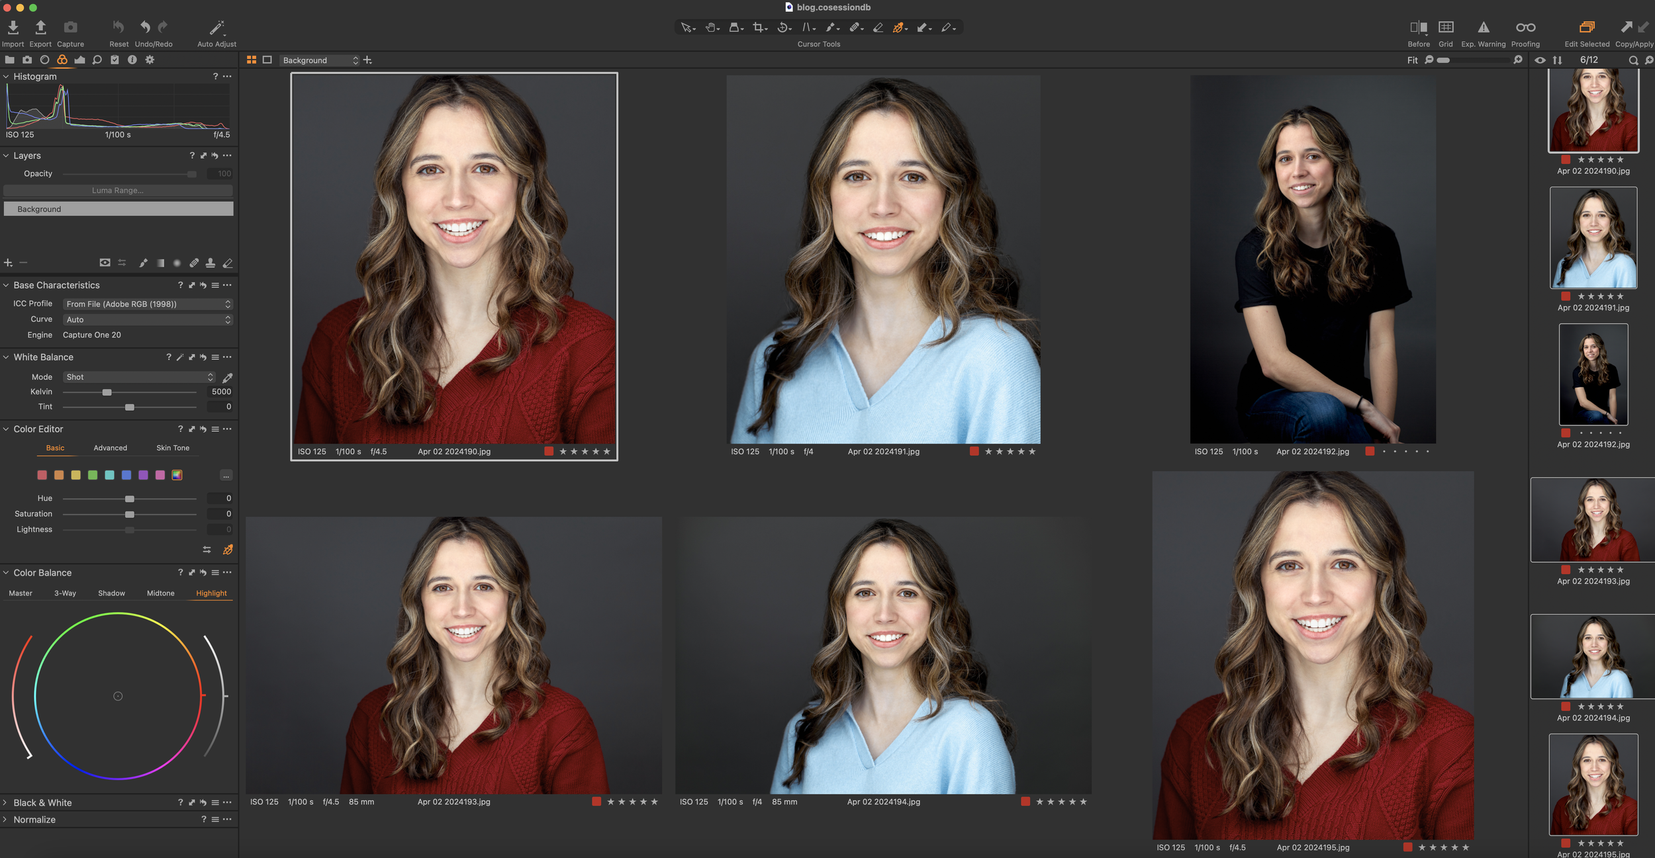Click the Luma Range button
The width and height of the screenshot is (1655, 858).
click(118, 191)
